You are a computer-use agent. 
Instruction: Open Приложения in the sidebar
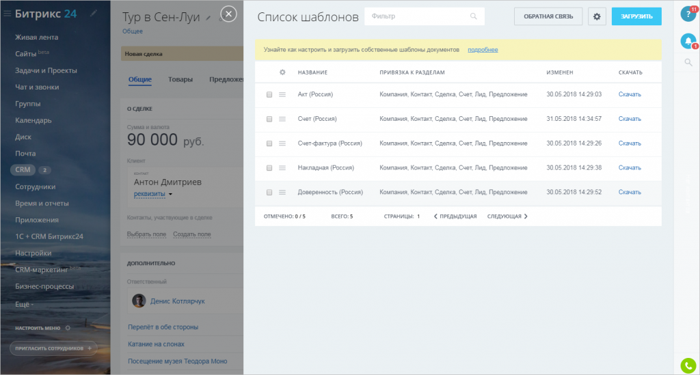pos(37,220)
